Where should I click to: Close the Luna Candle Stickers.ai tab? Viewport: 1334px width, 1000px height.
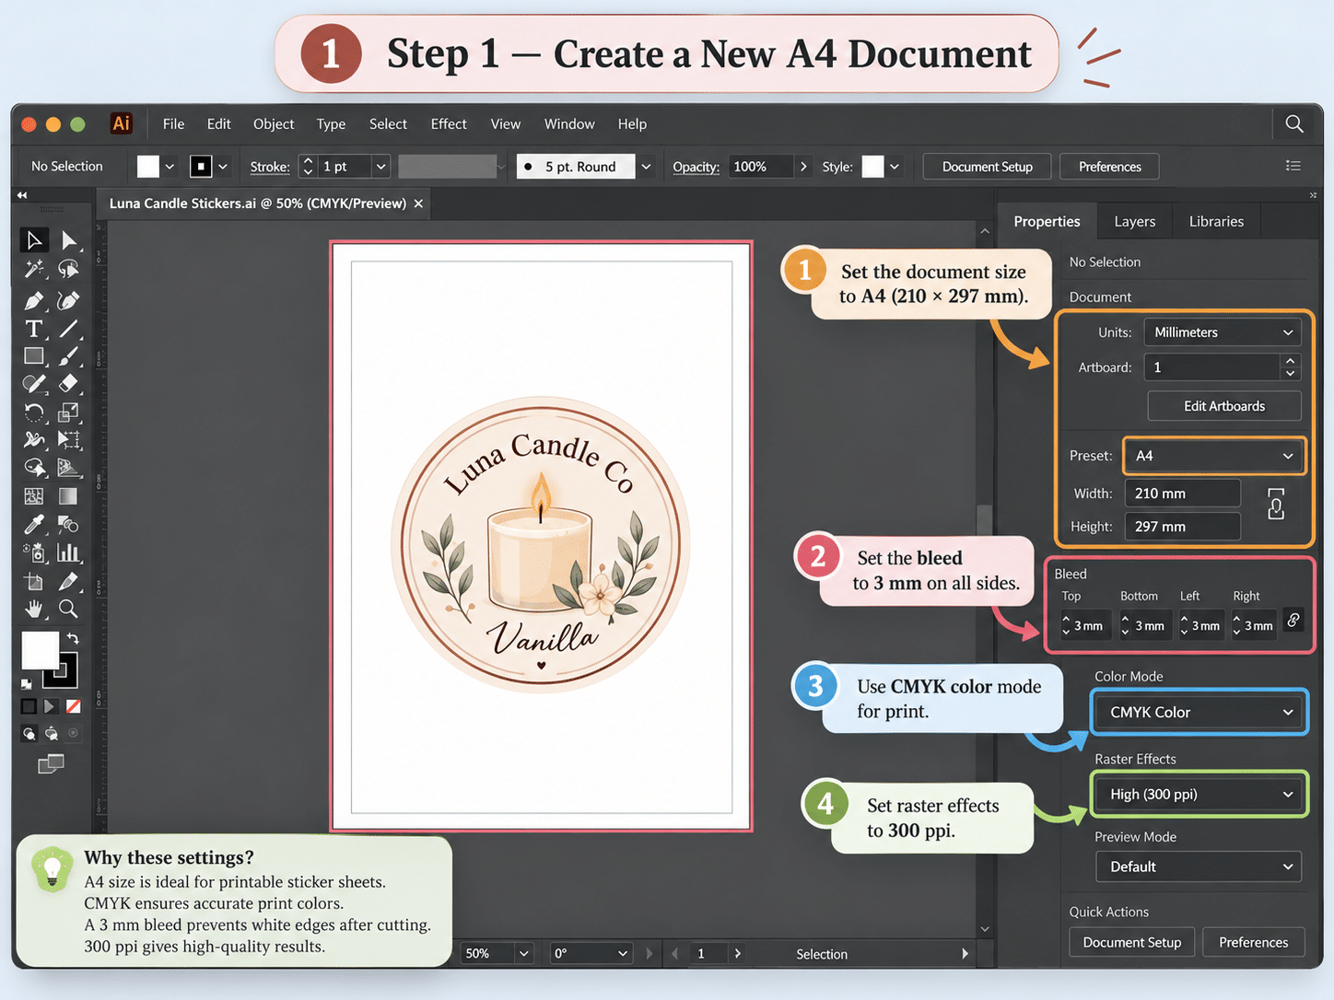click(418, 203)
